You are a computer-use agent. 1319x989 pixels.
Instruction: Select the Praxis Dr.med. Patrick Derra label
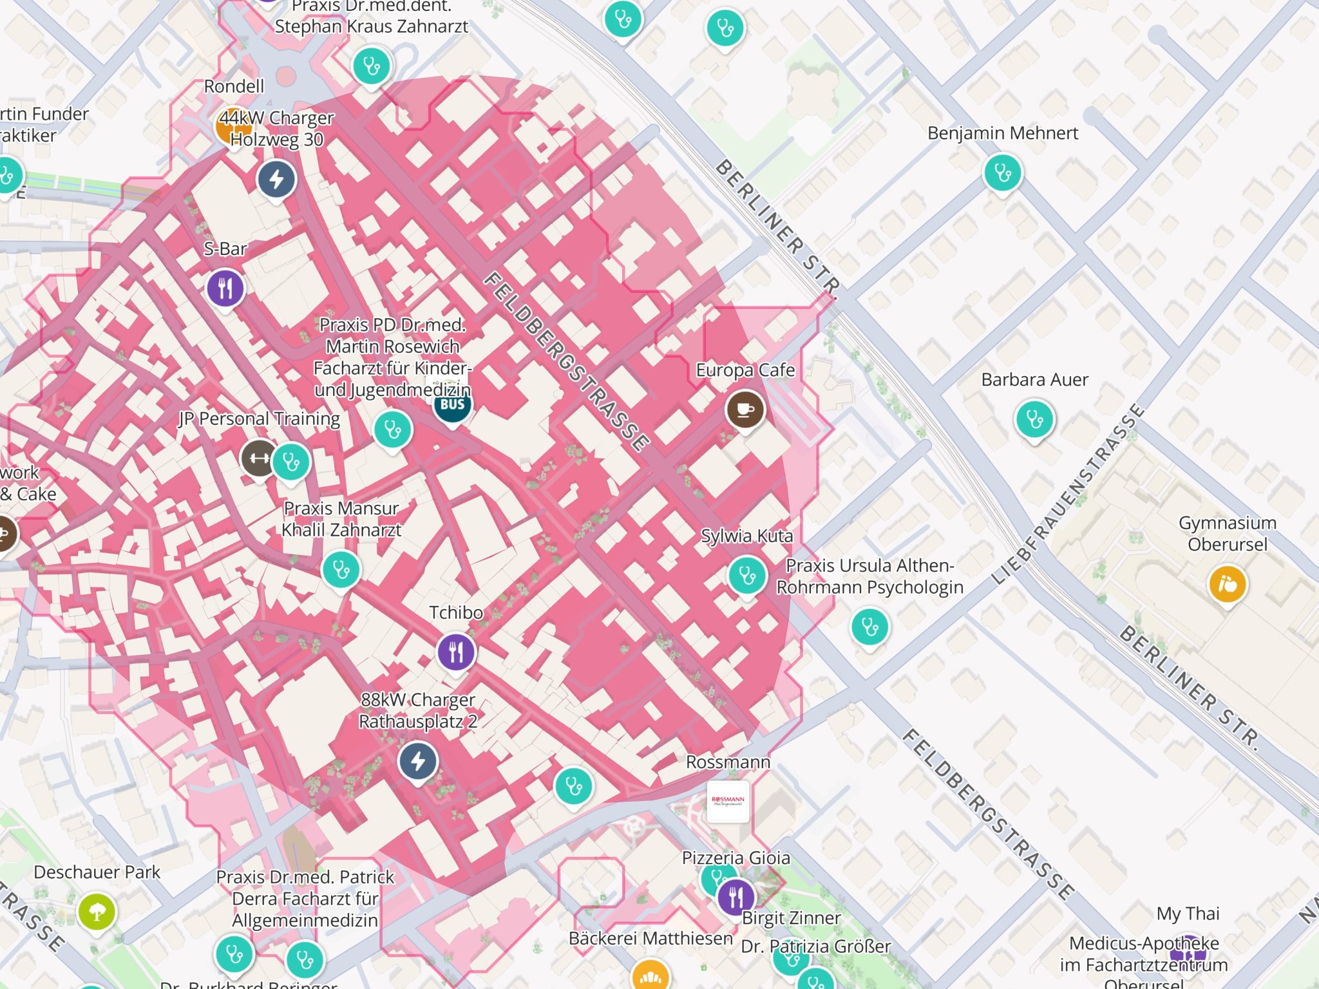point(305,898)
